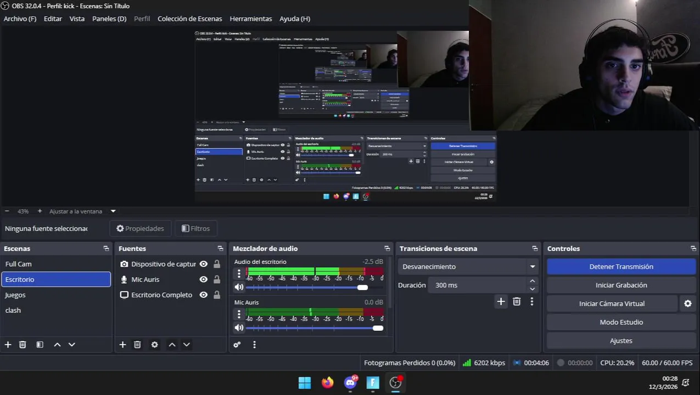
Task: Open advanced audio properties gears icon
Action: 237,345
